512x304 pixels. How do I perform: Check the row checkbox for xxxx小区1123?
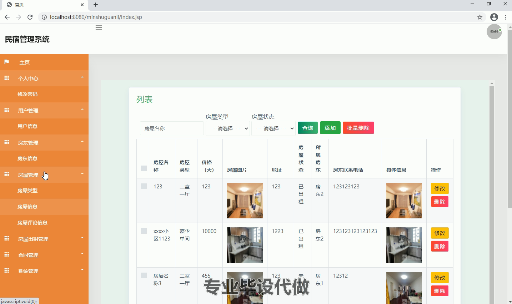pyautogui.click(x=144, y=231)
